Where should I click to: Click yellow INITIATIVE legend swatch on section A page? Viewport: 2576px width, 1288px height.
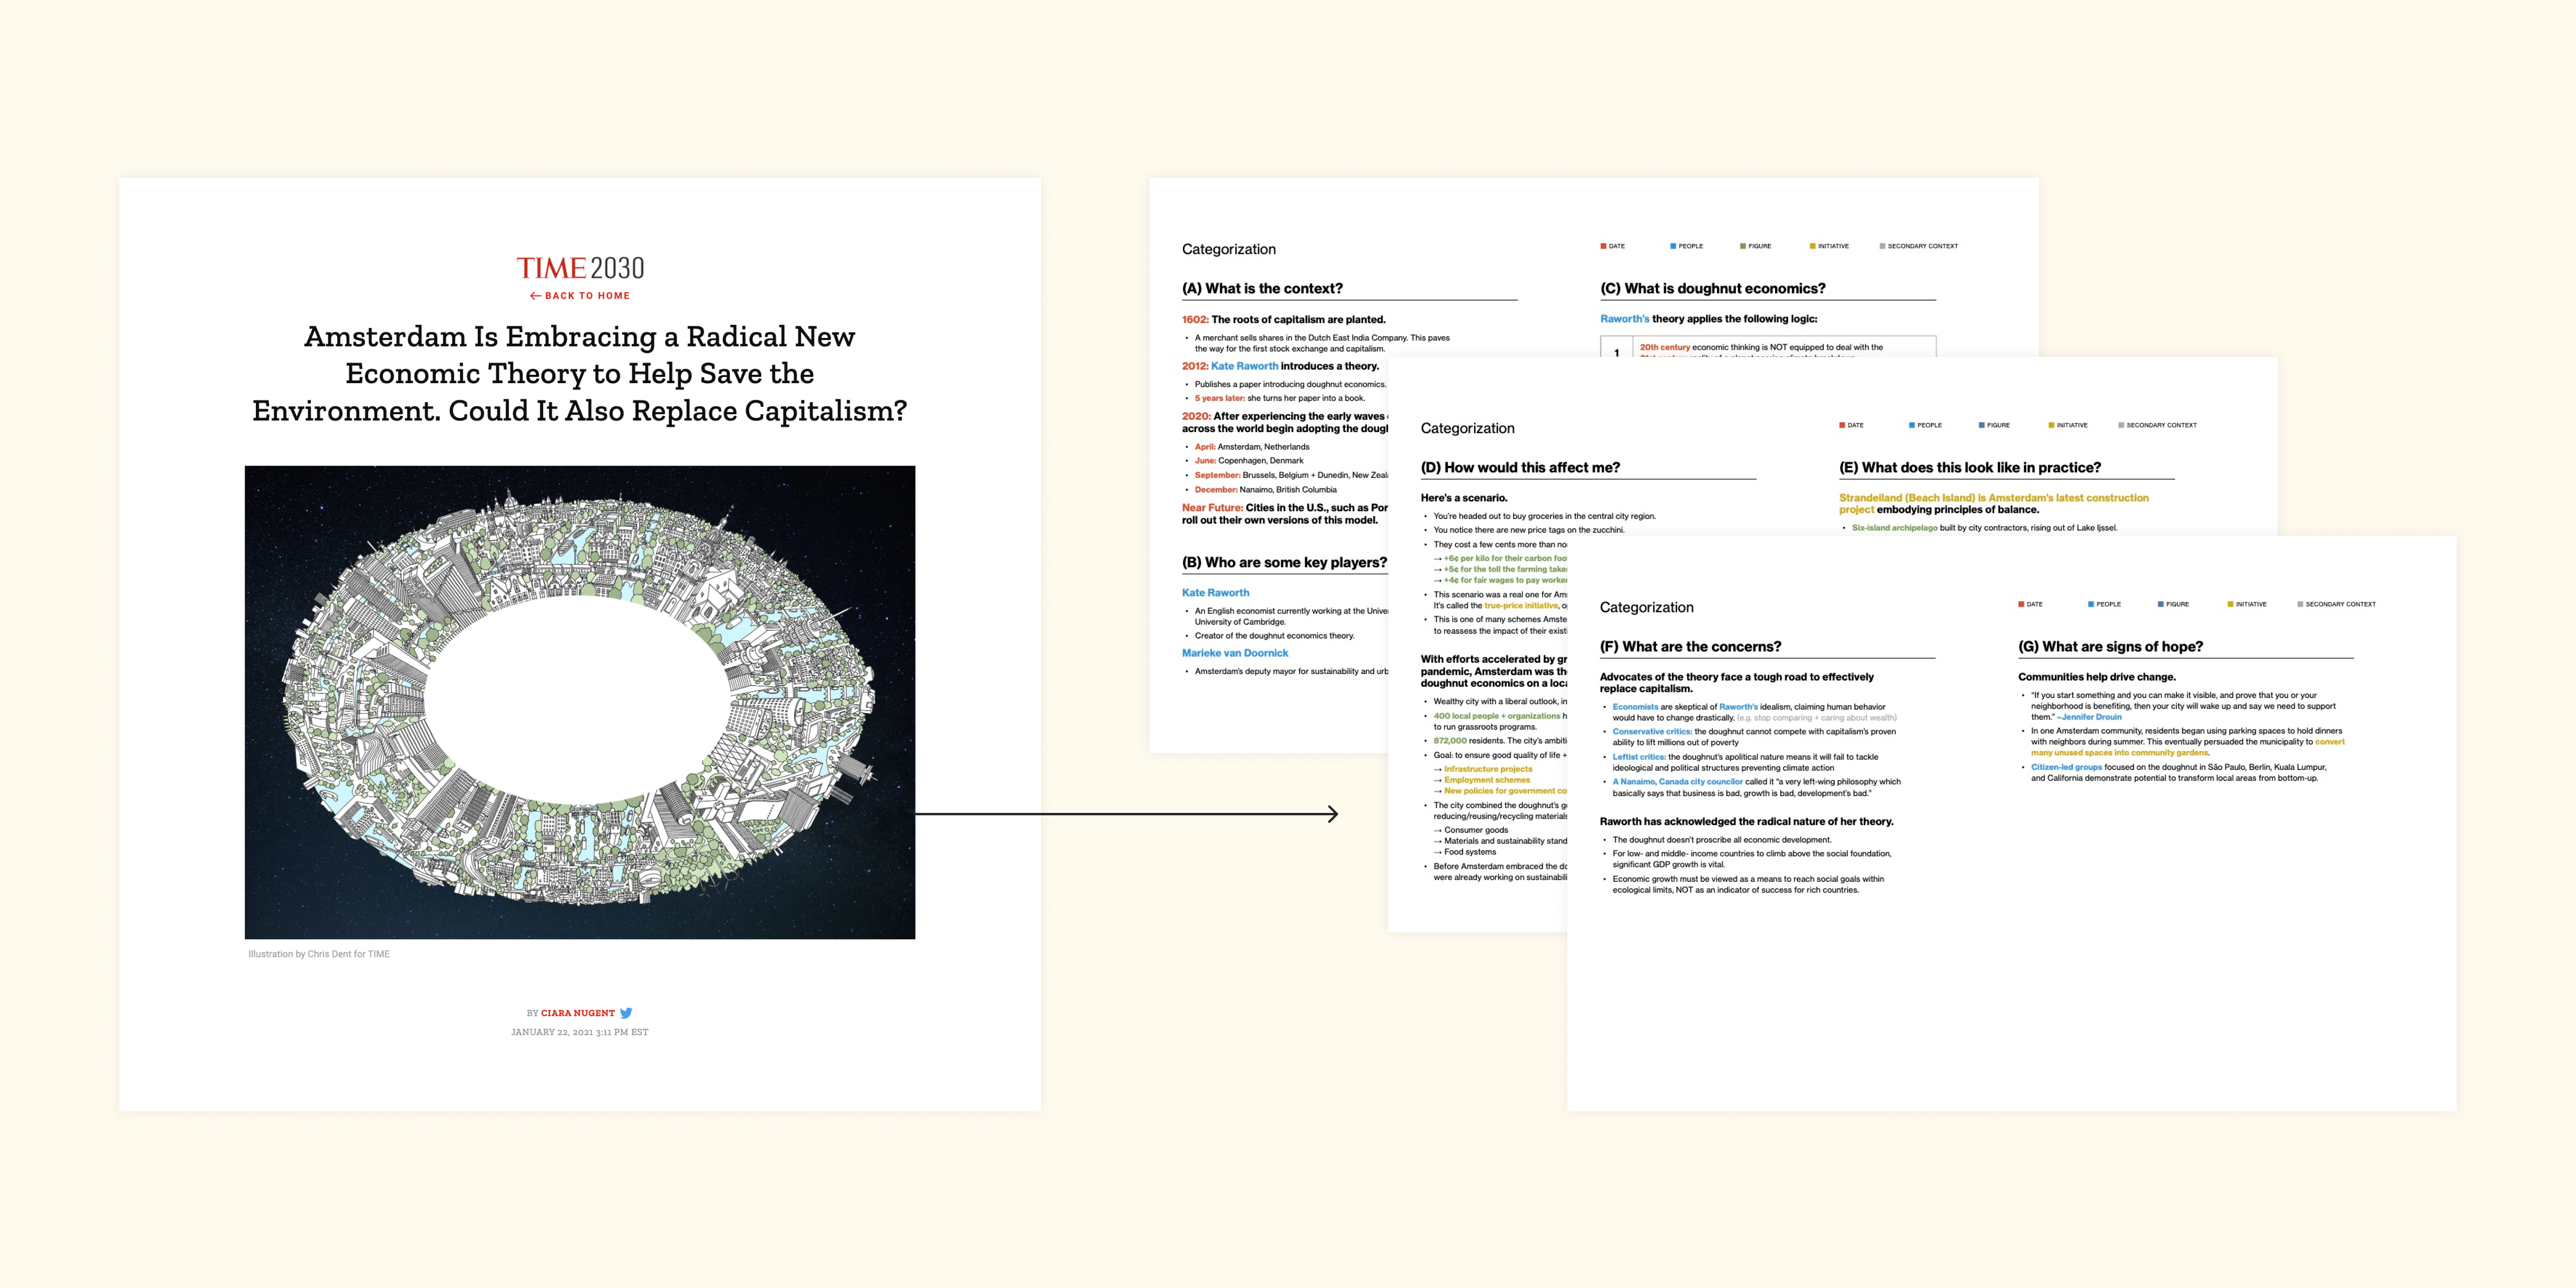pos(1813,246)
